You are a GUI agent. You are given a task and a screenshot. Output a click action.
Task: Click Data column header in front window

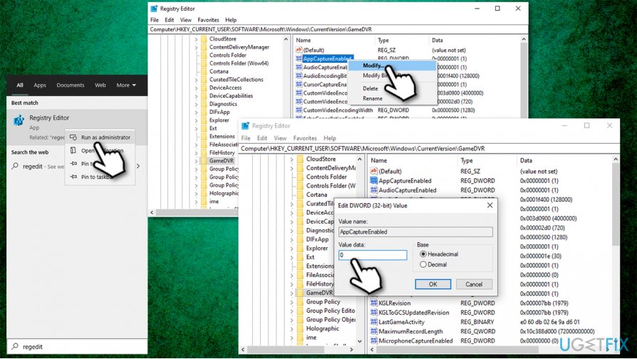526,160
